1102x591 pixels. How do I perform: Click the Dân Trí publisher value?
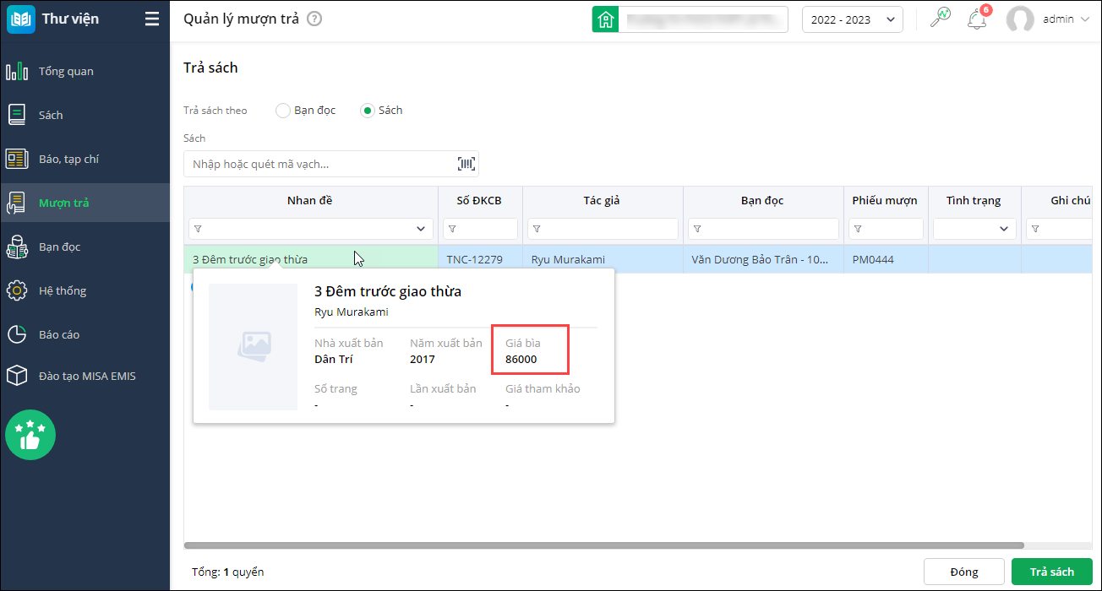(334, 359)
